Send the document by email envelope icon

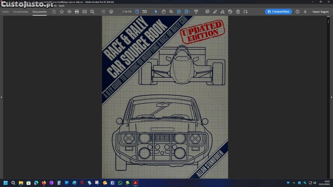click(x=84, y=12)
